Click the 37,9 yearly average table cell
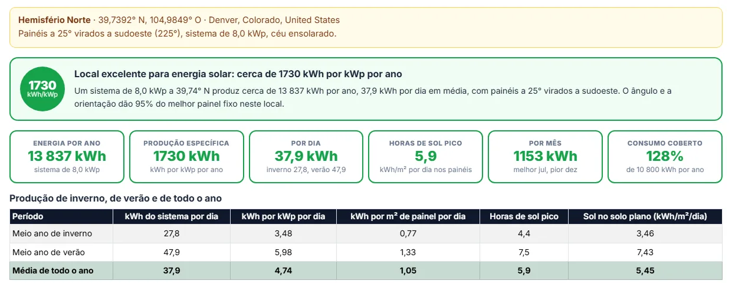The width and height of the screenshot is (732, 287). tap(172, 270)
